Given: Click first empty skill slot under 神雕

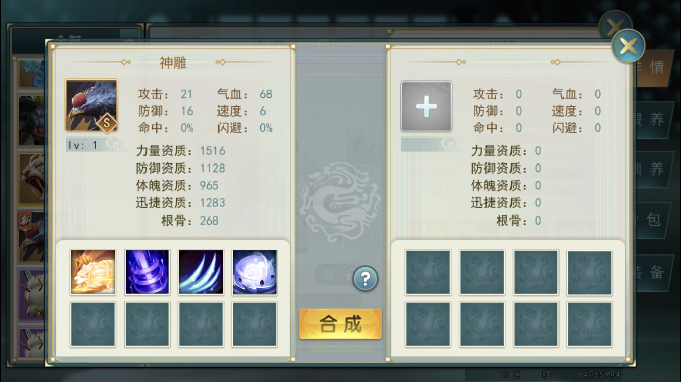Looking at the screenshot, I should [x=93, y=324].
